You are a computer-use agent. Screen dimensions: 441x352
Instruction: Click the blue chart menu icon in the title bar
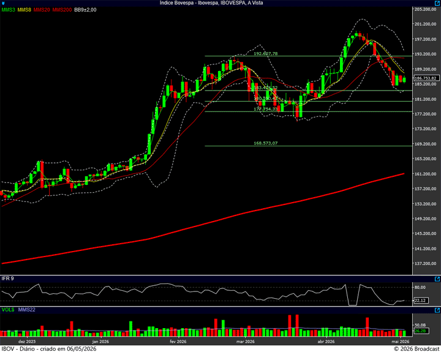pos(3,3)
